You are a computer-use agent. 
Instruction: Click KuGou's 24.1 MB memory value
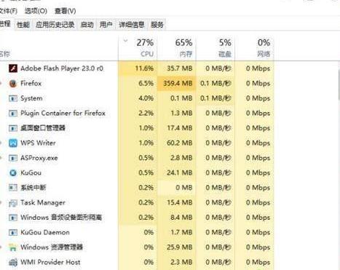point(180,173)
